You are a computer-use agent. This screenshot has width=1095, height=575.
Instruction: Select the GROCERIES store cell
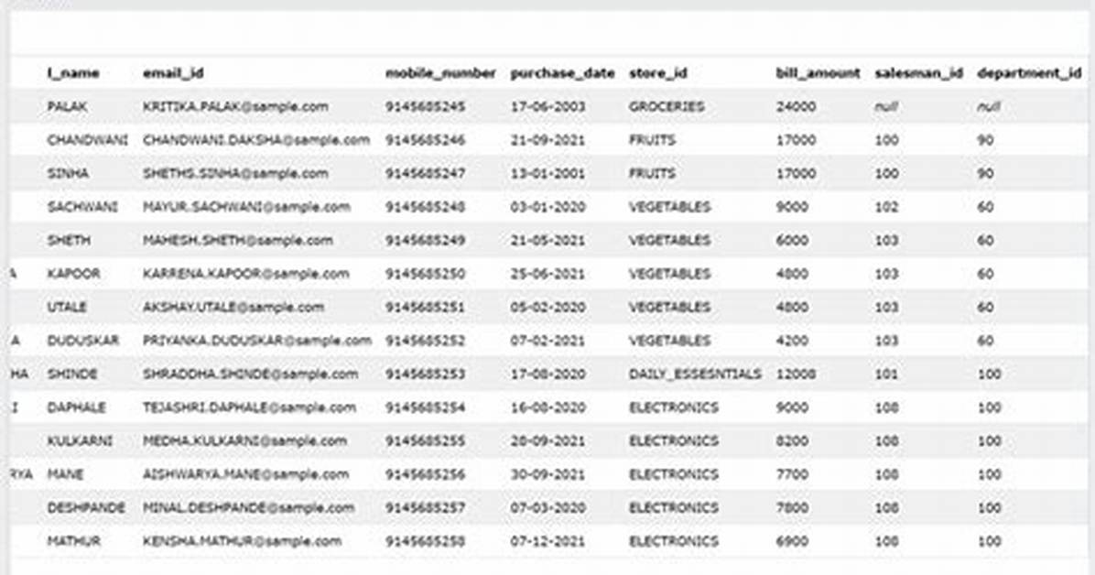click(x=667, y=107)
